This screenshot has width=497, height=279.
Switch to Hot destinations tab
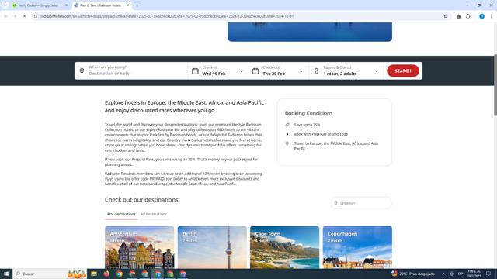click(x=121, y=214)
